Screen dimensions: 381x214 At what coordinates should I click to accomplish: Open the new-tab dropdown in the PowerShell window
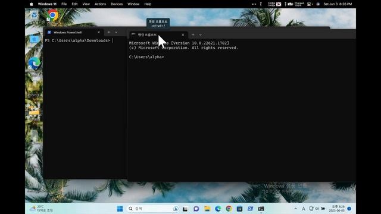pos(116,32)
